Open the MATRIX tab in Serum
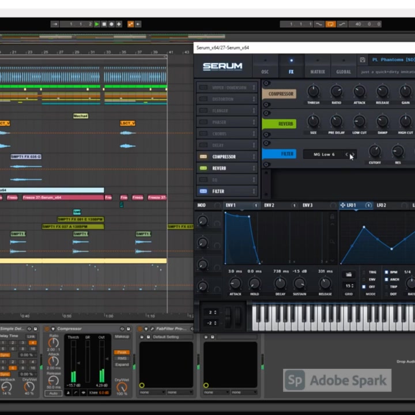 point(318,67)
